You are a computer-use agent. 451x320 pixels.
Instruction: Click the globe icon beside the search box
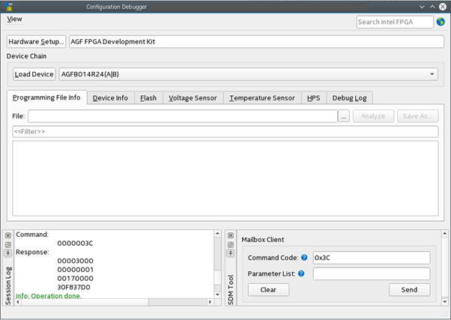tap(441, 22)
